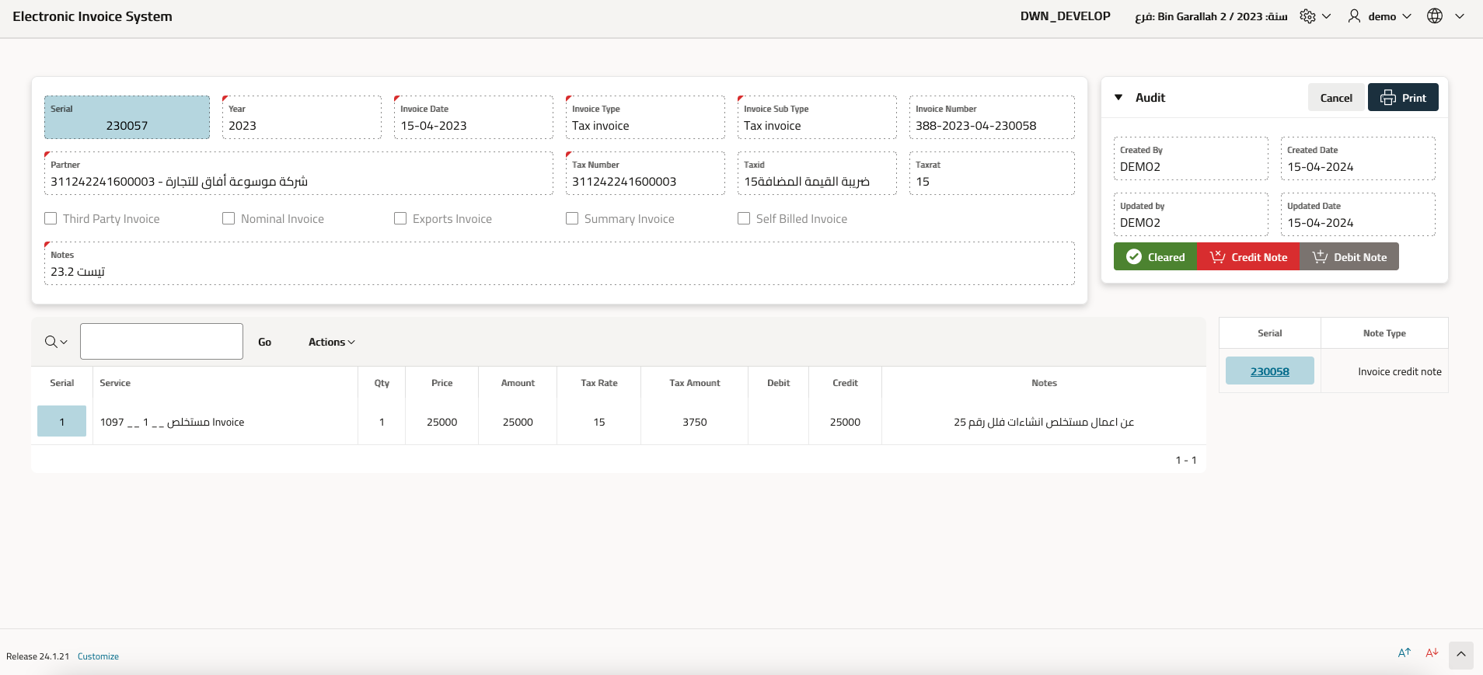
Task: Click the Invoice Date field 15-04-2023
Action: click(x=473, y=117)
